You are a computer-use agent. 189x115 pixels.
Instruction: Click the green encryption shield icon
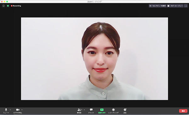8,6
